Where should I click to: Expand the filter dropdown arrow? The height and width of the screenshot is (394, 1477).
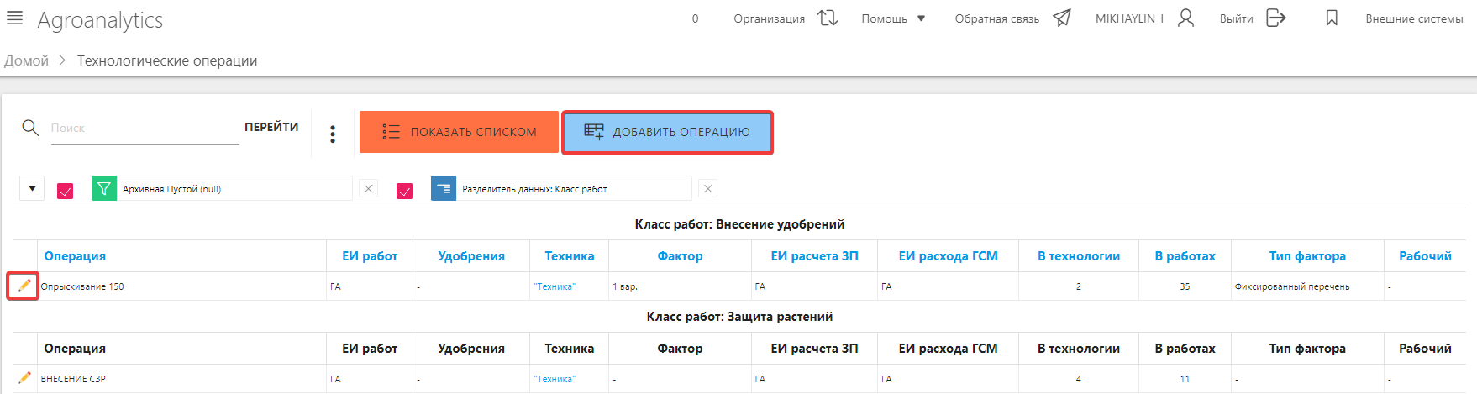pos(32,189)
